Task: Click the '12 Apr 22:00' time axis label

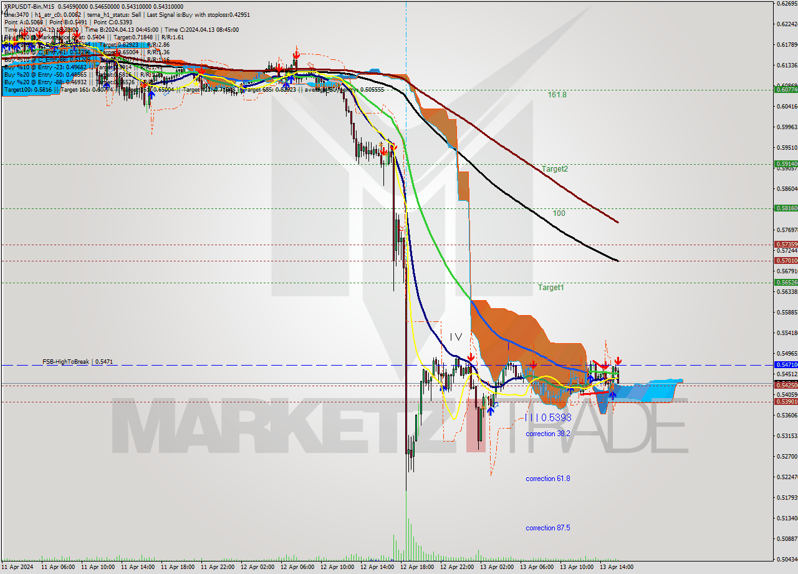Action: [x=456, y=567]
